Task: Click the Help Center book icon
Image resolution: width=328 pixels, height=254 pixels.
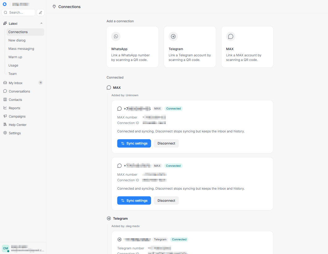Action: (5, 124)
